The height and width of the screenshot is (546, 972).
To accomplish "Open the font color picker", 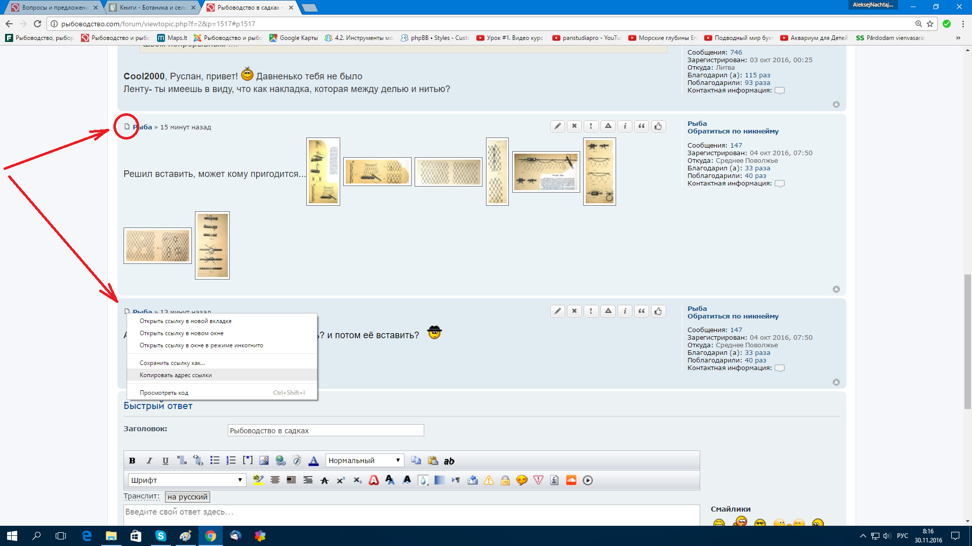I will click(x=313, y=461).
